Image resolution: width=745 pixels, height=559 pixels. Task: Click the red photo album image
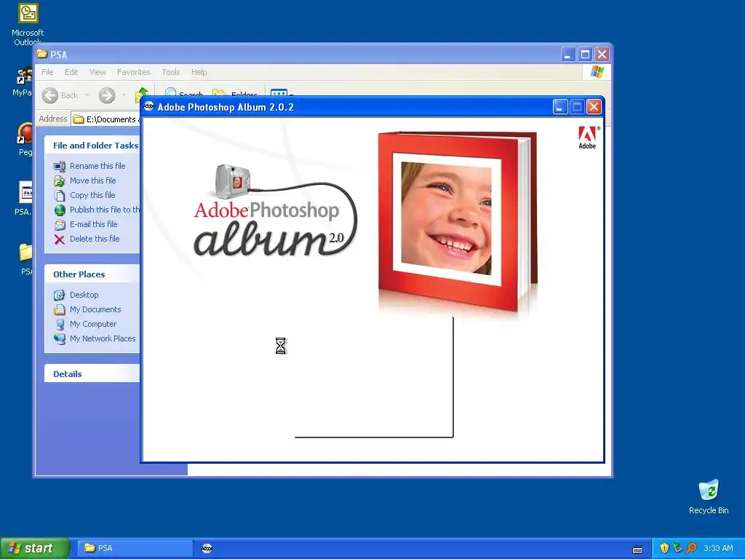pos(457,221)
